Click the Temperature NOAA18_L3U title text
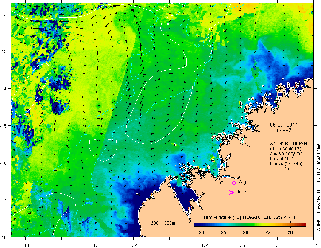The image size is (321, 248). [249, 217]
